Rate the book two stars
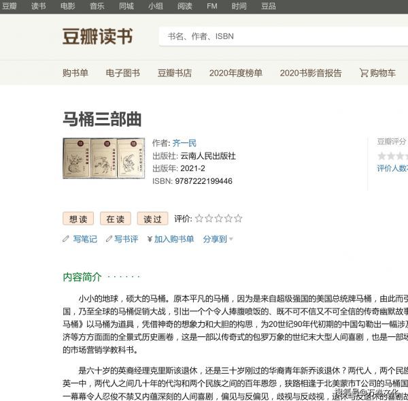The height and width of the screenshot is (401, 408). (x=209, y=218)
